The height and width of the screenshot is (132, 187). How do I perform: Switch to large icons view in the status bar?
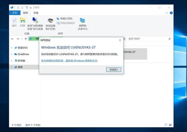(170, 125)
